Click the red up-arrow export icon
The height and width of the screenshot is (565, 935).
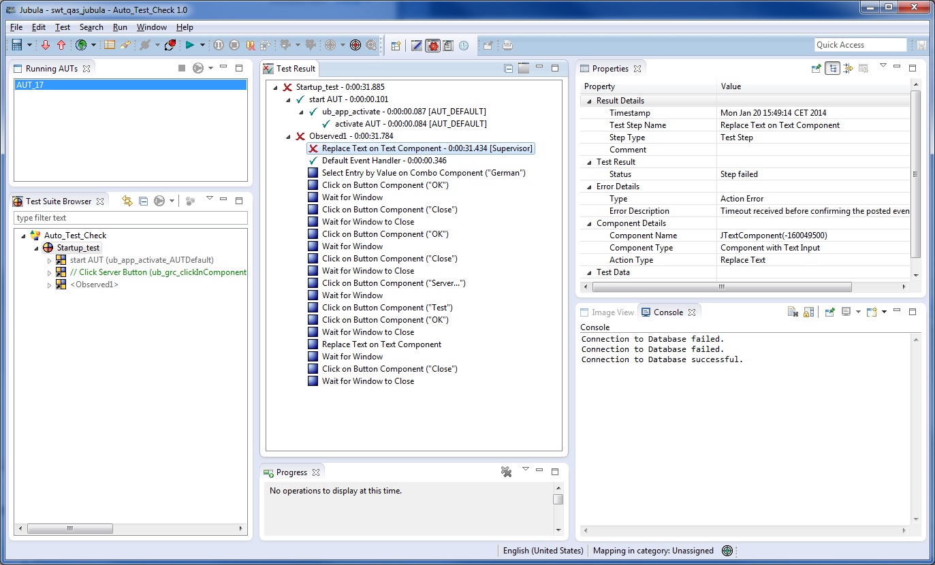(61, 45)
